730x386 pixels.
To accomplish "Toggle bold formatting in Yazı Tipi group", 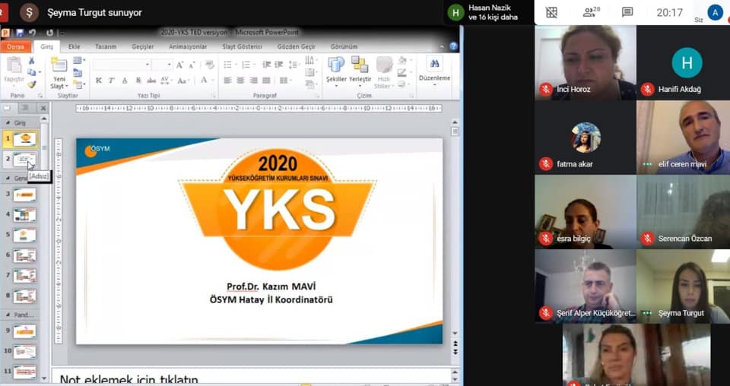I will coord(98,81).
